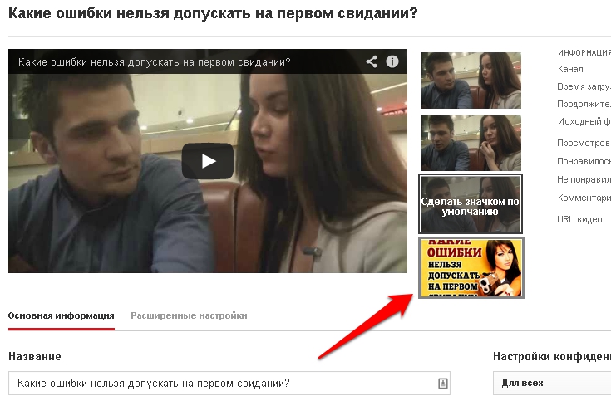
Task: Click the video title in the player overlay
Action: [155, 62]
